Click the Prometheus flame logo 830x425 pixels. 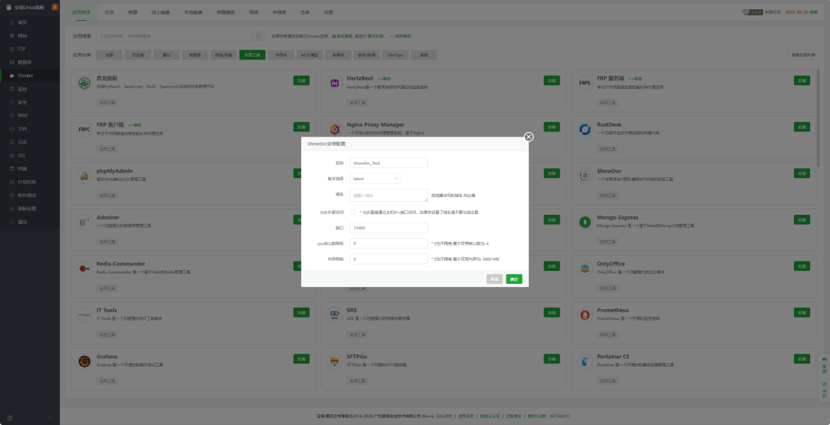[585, 315]
